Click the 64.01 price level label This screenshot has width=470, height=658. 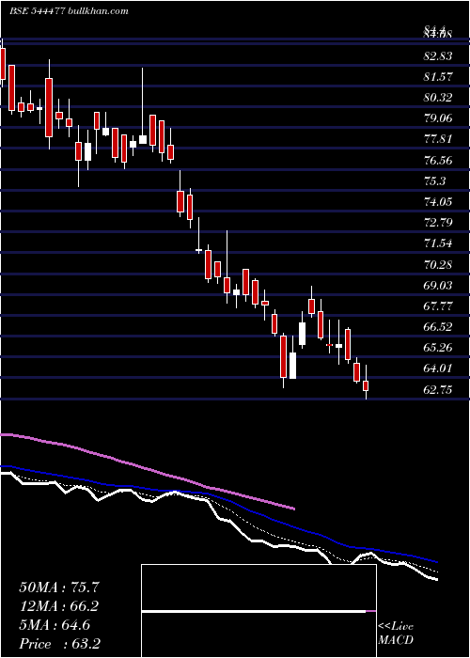[438, 368]
